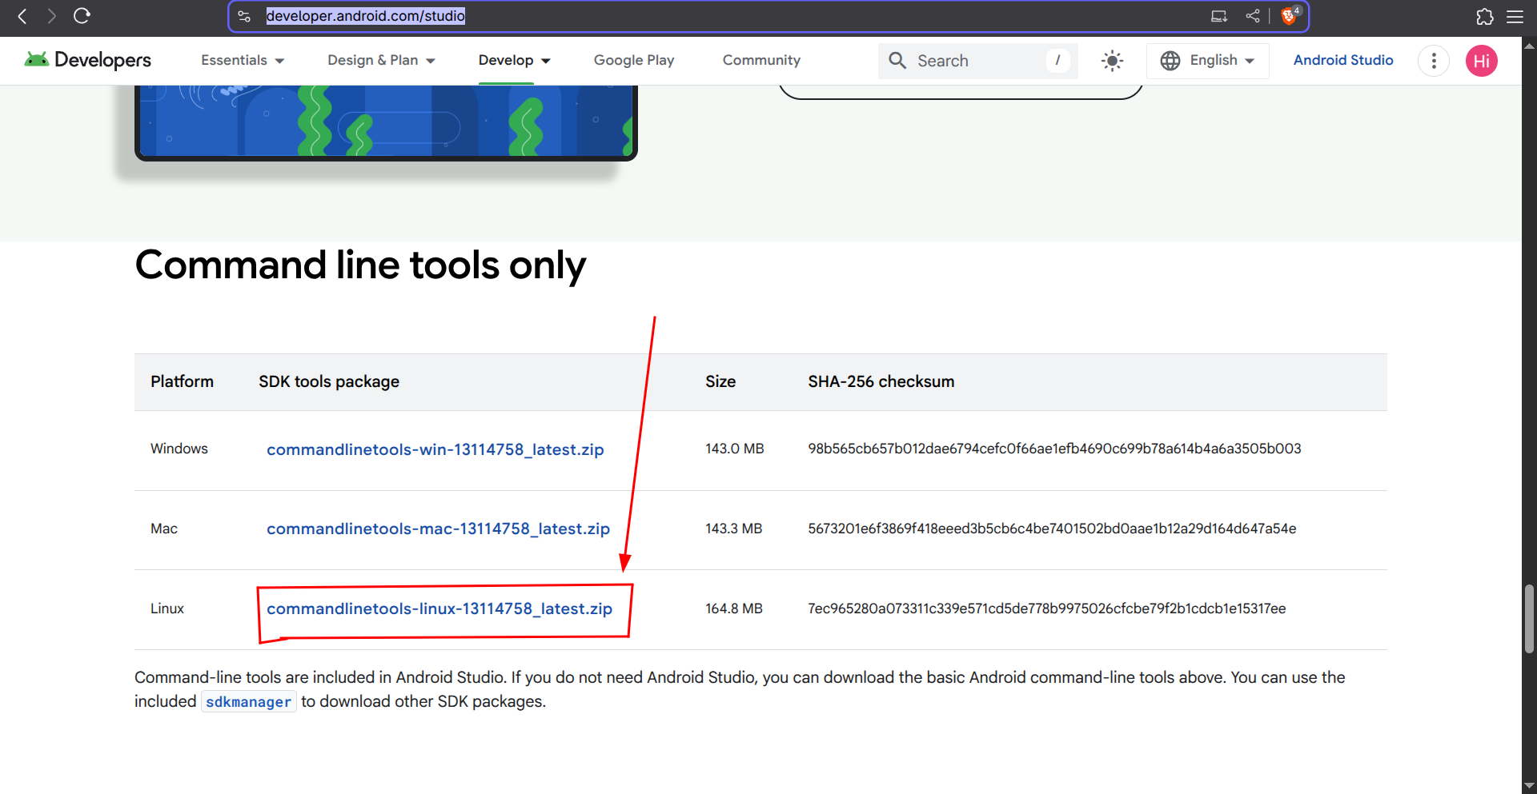Click the Windows platform cell
The height and width of the screenshot is (794, 1537).
(179, 449)
